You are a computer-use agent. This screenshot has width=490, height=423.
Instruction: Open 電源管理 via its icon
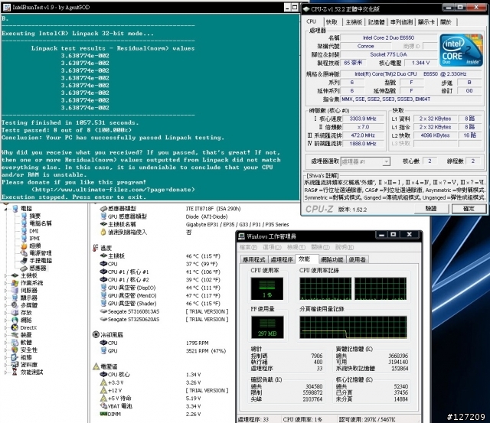(x=24, y=253)
